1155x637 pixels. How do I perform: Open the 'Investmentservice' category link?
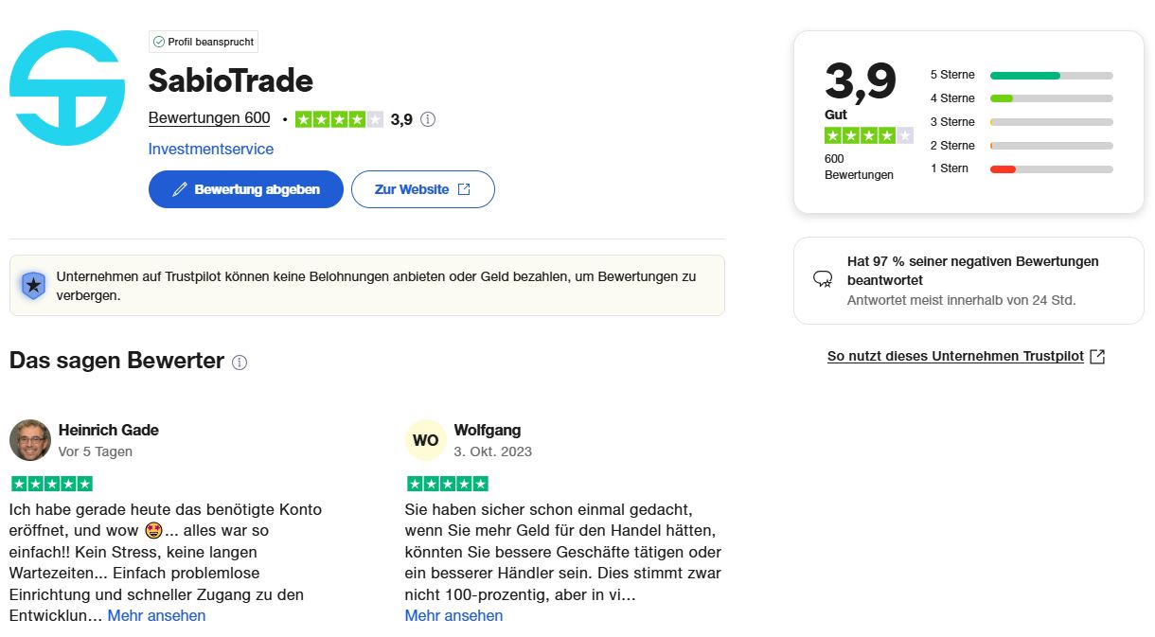point(211,149)
